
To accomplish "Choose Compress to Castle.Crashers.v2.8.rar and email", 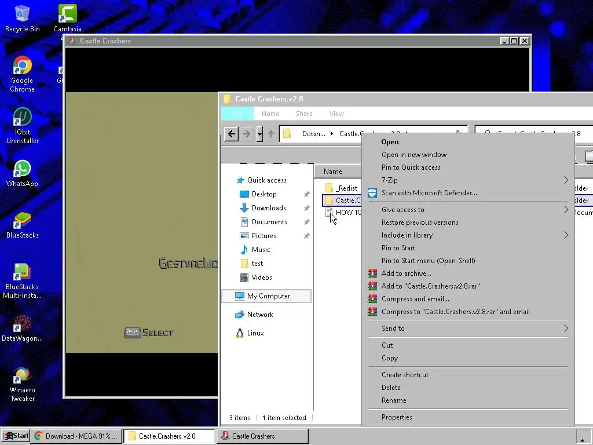I will click(468, 312).
